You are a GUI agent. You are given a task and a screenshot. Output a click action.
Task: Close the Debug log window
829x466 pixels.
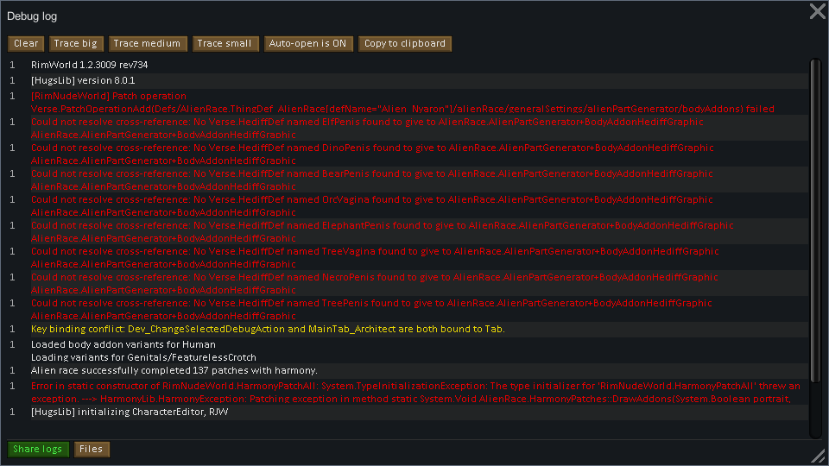pyautogui.click(x=818, y=11)
